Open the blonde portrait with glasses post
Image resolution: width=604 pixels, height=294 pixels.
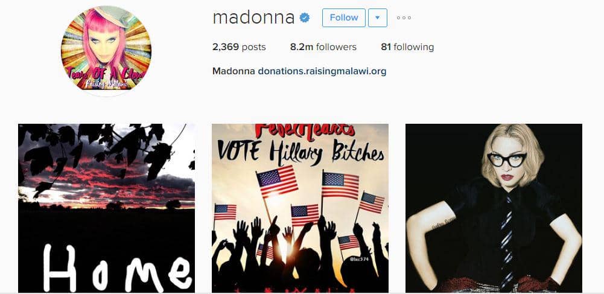(x=494, y=208)
